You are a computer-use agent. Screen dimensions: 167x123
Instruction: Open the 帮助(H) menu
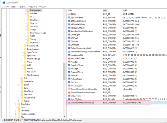(42, 7)
